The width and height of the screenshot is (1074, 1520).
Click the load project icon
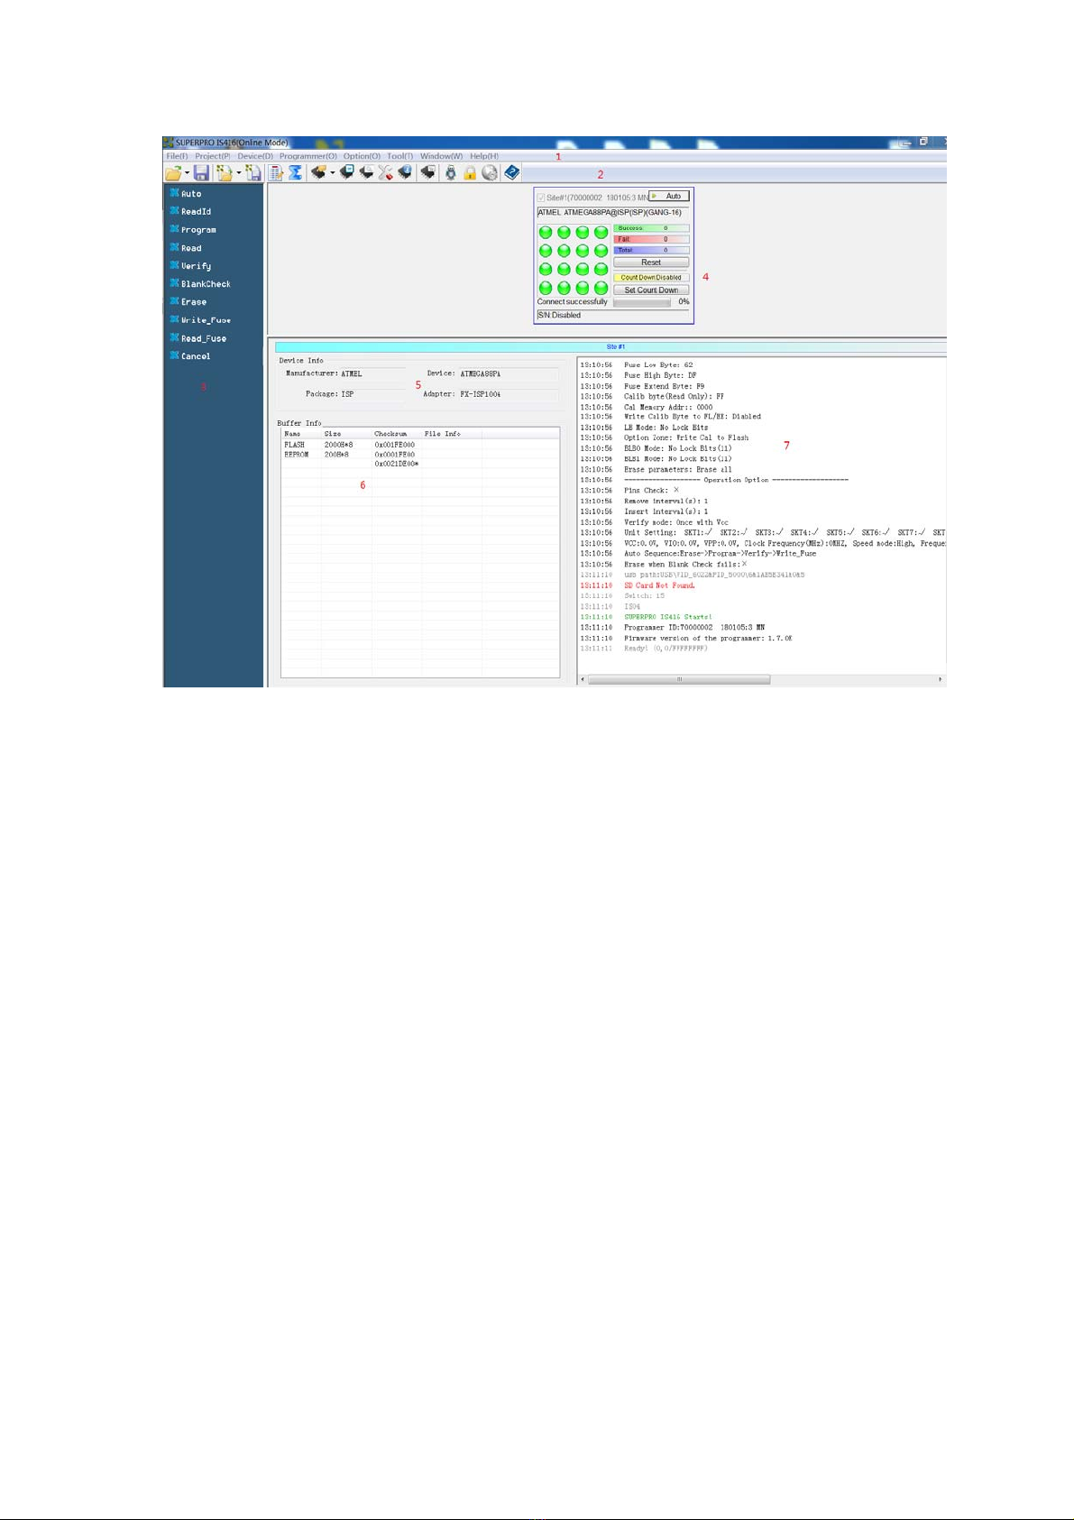point(224,173)
